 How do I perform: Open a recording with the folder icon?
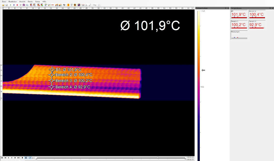click(x=3, y=5)
